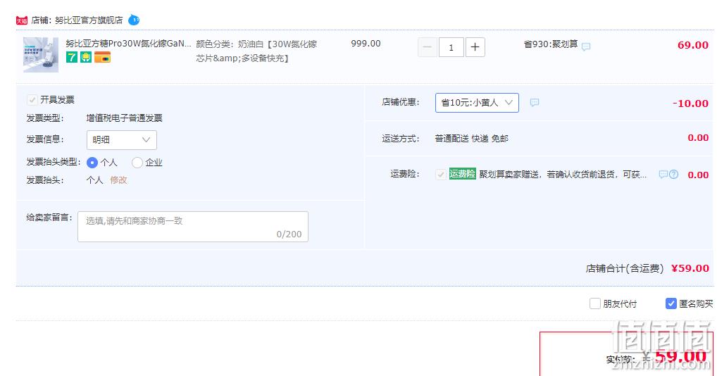Viewport: 717px width, 376px height.
Task: Click store total ¥59.00
Action: coord(690,268)
